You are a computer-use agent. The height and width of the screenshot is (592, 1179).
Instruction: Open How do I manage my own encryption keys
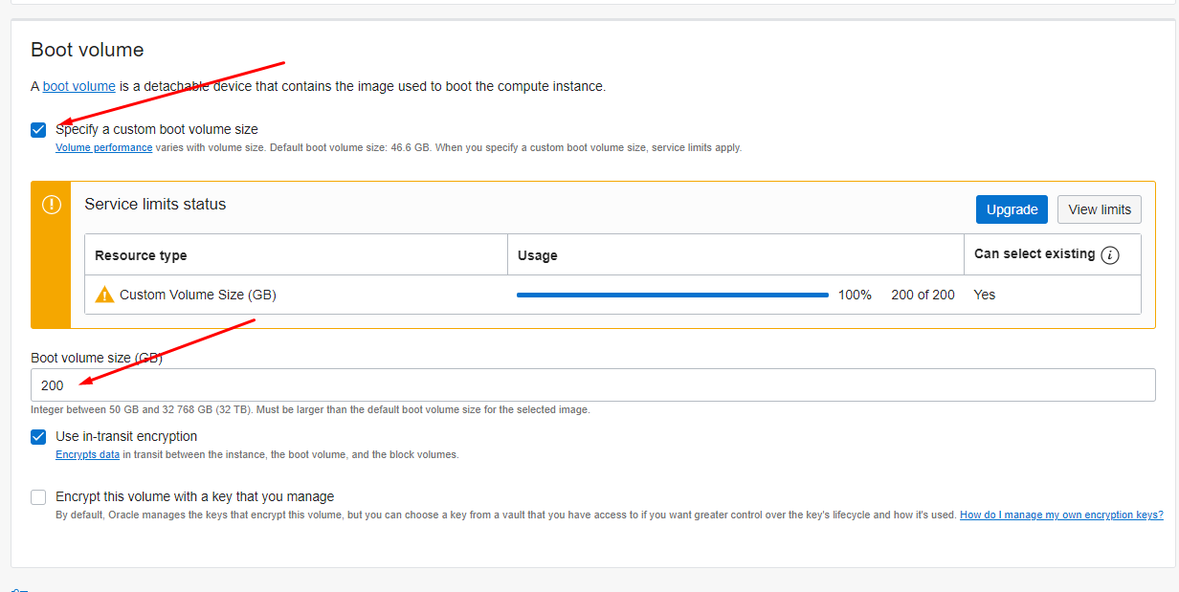1061,515
